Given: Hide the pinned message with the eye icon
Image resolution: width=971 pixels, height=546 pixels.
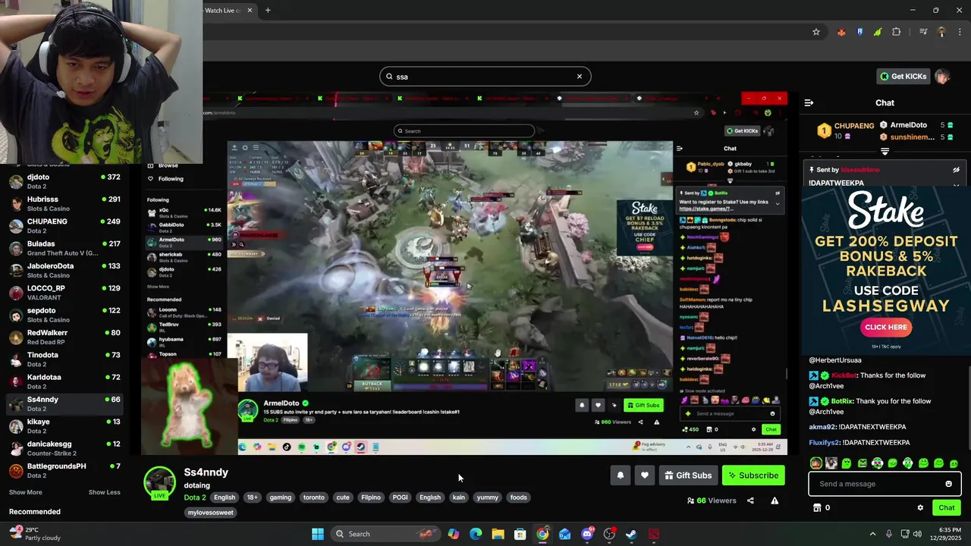Looking at the screenshot, I should [956, 170].
